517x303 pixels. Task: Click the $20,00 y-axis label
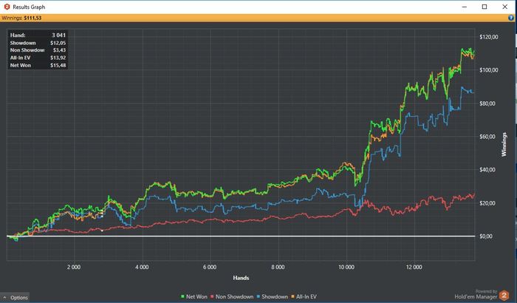[x=487, y=203]
